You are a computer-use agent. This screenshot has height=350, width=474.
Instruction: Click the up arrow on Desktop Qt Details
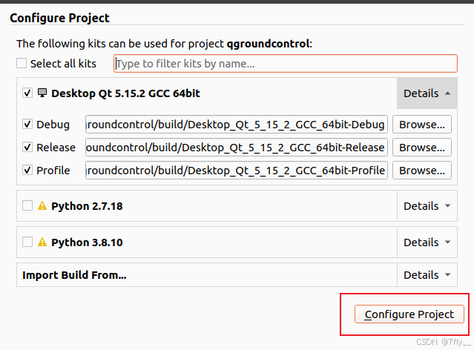point(448,93)
